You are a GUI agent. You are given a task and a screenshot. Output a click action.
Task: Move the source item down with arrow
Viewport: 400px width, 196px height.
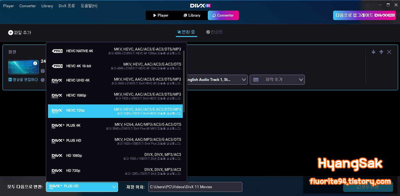pyautogui.click(x=373, y=52)
